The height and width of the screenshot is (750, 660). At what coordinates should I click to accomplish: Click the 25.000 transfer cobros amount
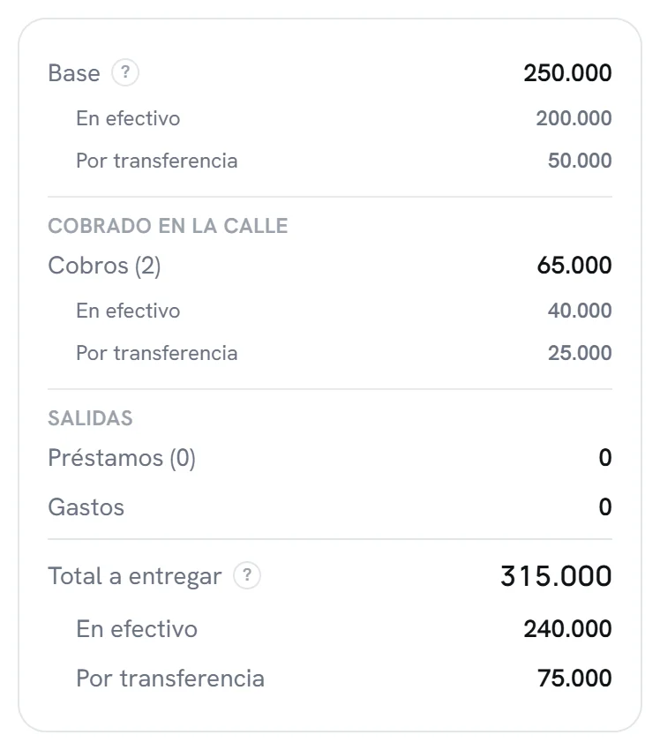pos(580,353)
